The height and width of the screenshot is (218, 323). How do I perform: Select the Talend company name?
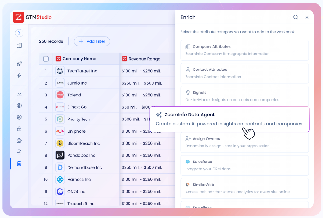point(74,95)
